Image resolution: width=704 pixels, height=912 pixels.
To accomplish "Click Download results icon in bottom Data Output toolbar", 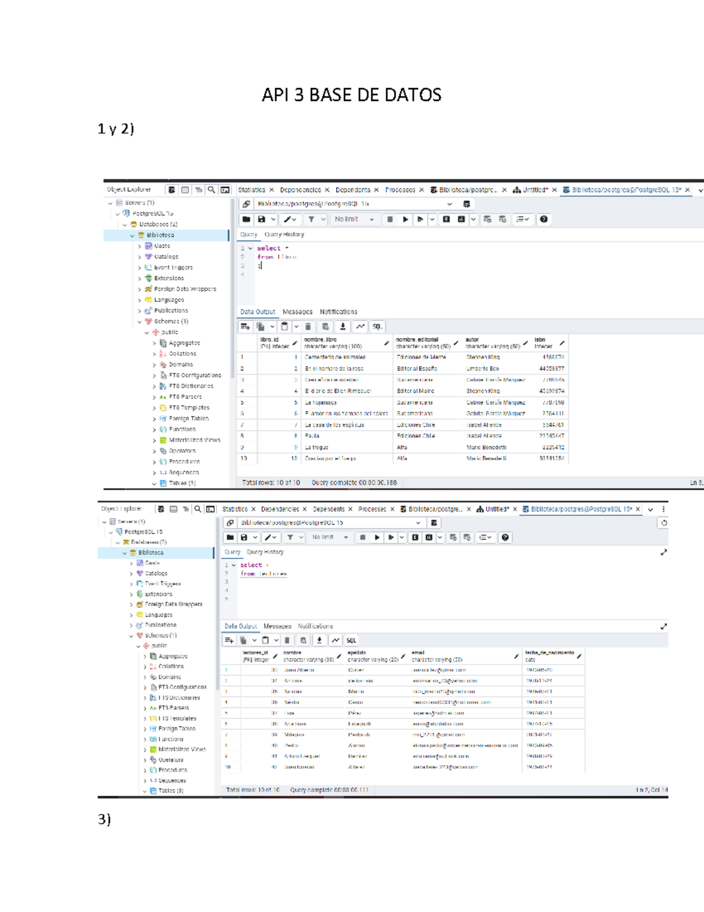I will [319, 640].
